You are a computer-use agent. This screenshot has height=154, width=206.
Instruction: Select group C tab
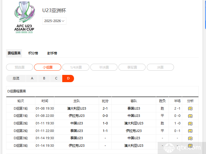pyautogui.click(x=56, y=79)
